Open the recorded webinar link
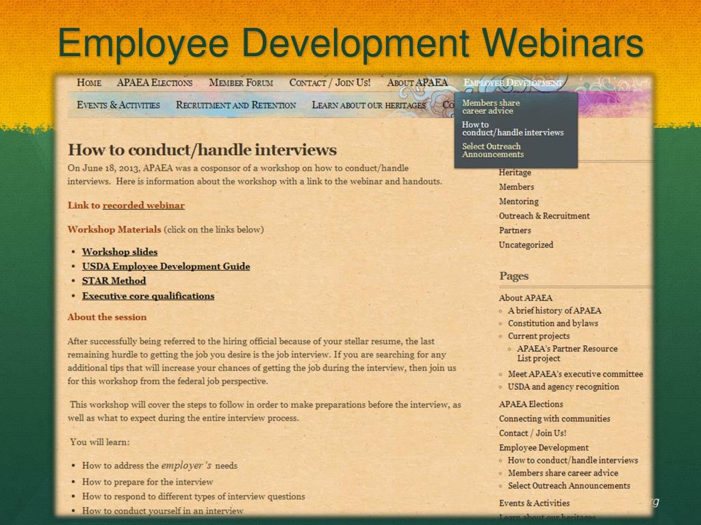701x525 pixels. 144,205
